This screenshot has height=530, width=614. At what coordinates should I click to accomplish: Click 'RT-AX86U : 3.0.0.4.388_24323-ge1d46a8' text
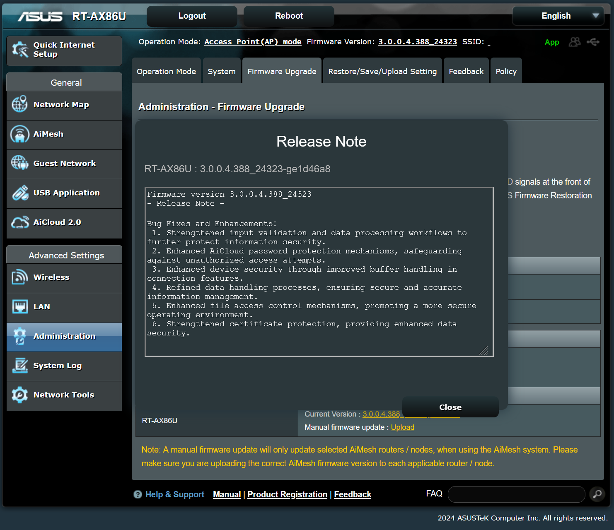point(237,169)
